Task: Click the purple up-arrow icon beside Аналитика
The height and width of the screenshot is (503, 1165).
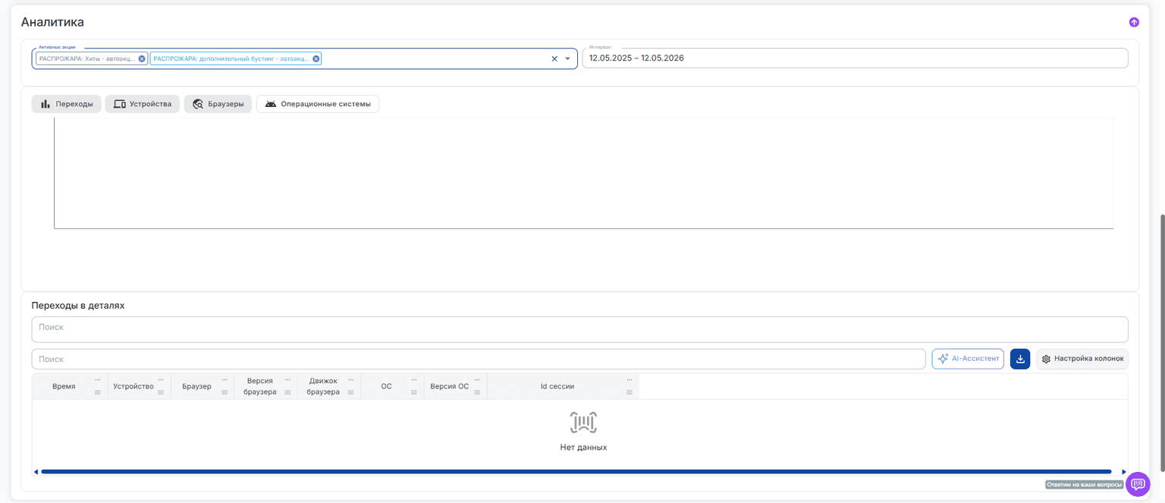Action: [x=1134, y=22]
